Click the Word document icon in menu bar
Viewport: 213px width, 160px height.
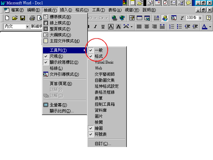click(6, 10)
